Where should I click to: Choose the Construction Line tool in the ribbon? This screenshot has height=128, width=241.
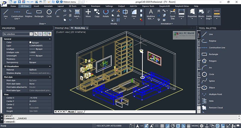pos(17,14)
